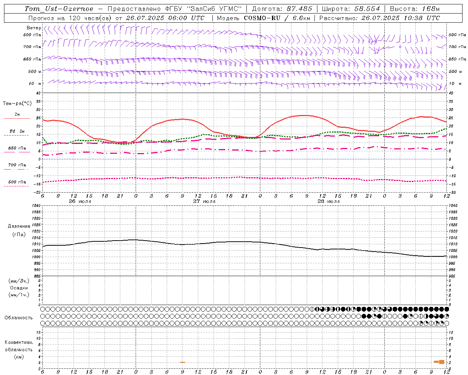Click the Облачность cloud cover row label
The image size is (468, 375).
point(19,318)
